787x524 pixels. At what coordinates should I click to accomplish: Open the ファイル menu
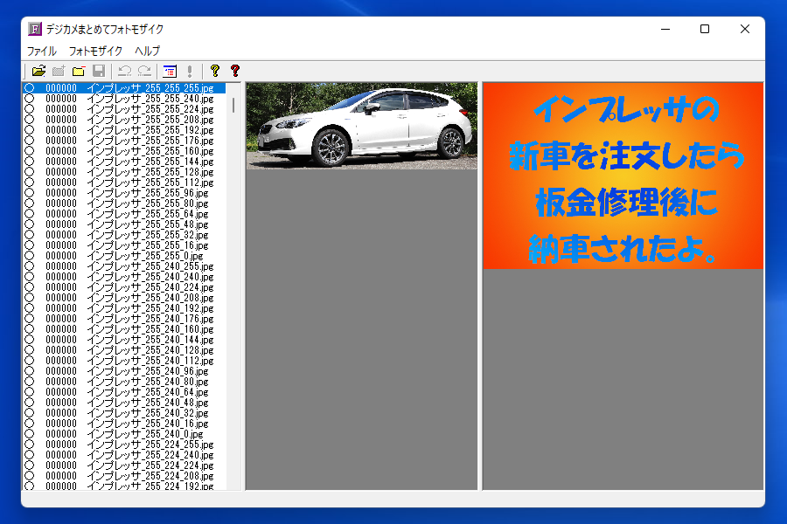coord(41,52)
